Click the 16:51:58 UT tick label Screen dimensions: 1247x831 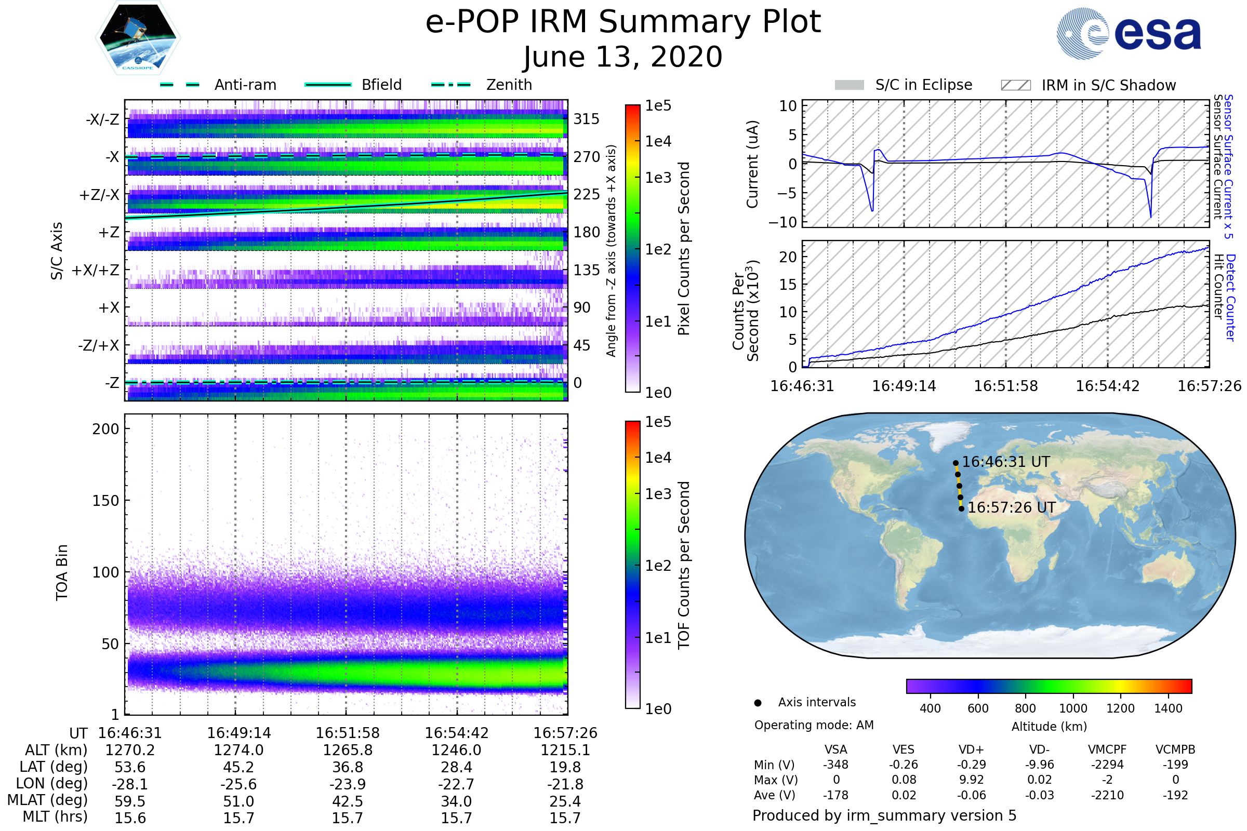tap(348, 733)
